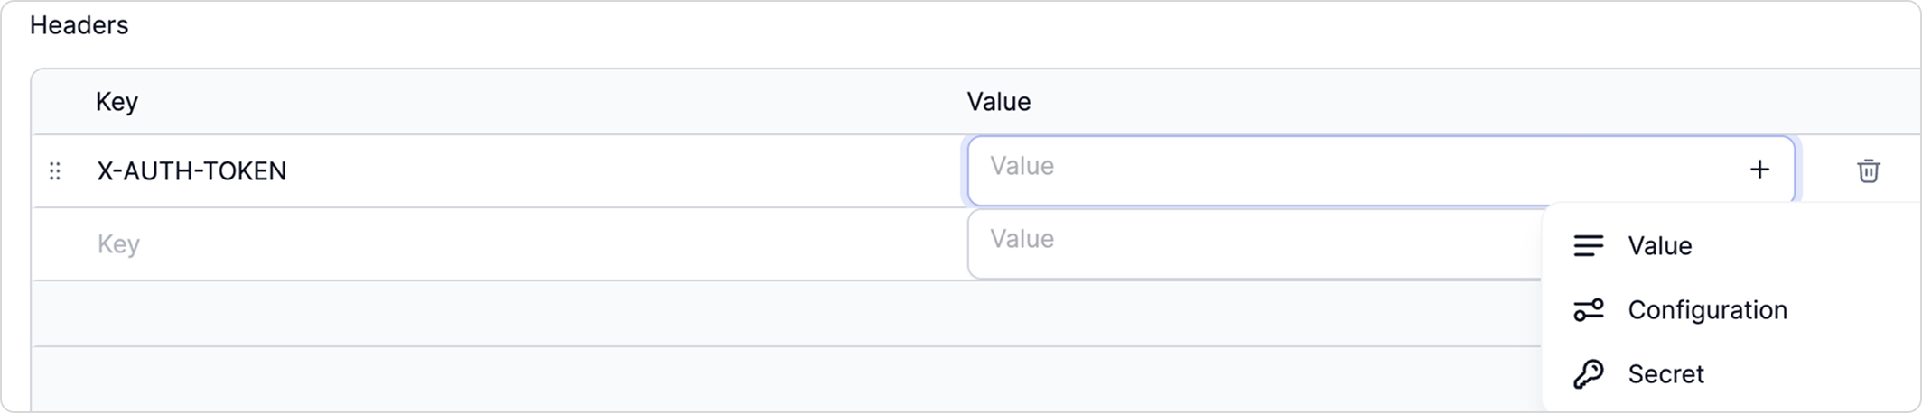
Task: Click the key icon next to Secret
Action: pos(1589,373)
